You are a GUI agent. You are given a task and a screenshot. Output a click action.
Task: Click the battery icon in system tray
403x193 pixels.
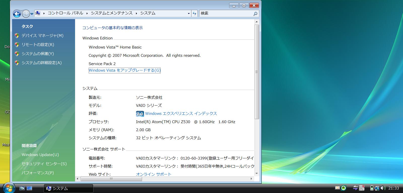[x=372, y=188]
